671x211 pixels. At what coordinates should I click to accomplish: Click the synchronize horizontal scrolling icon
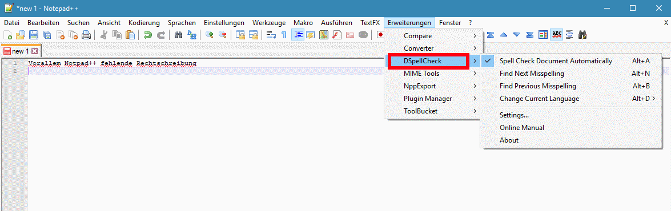pos(253,35)
